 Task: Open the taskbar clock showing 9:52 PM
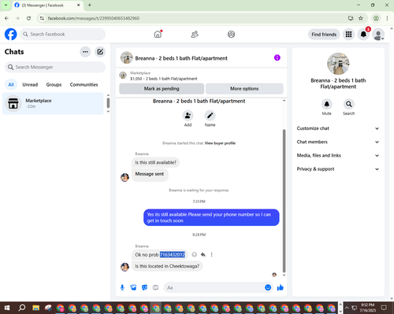[367, 308]
